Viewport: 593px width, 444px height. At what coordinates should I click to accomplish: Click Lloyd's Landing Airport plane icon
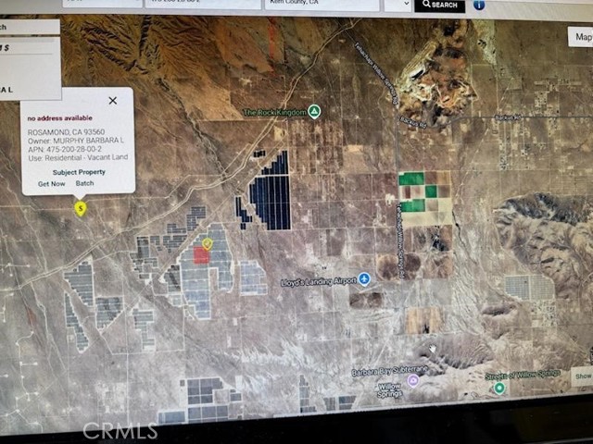click(x=365, y=278)
